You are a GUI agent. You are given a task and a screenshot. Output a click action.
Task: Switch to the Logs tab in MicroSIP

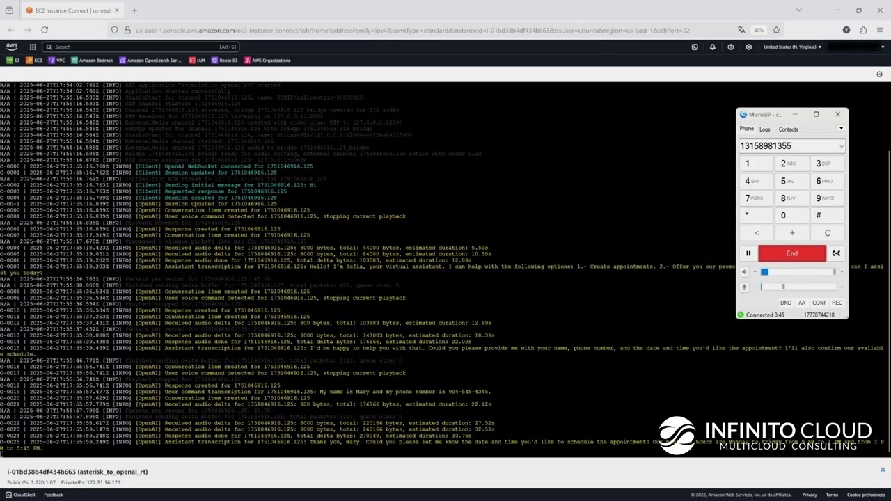765,129
